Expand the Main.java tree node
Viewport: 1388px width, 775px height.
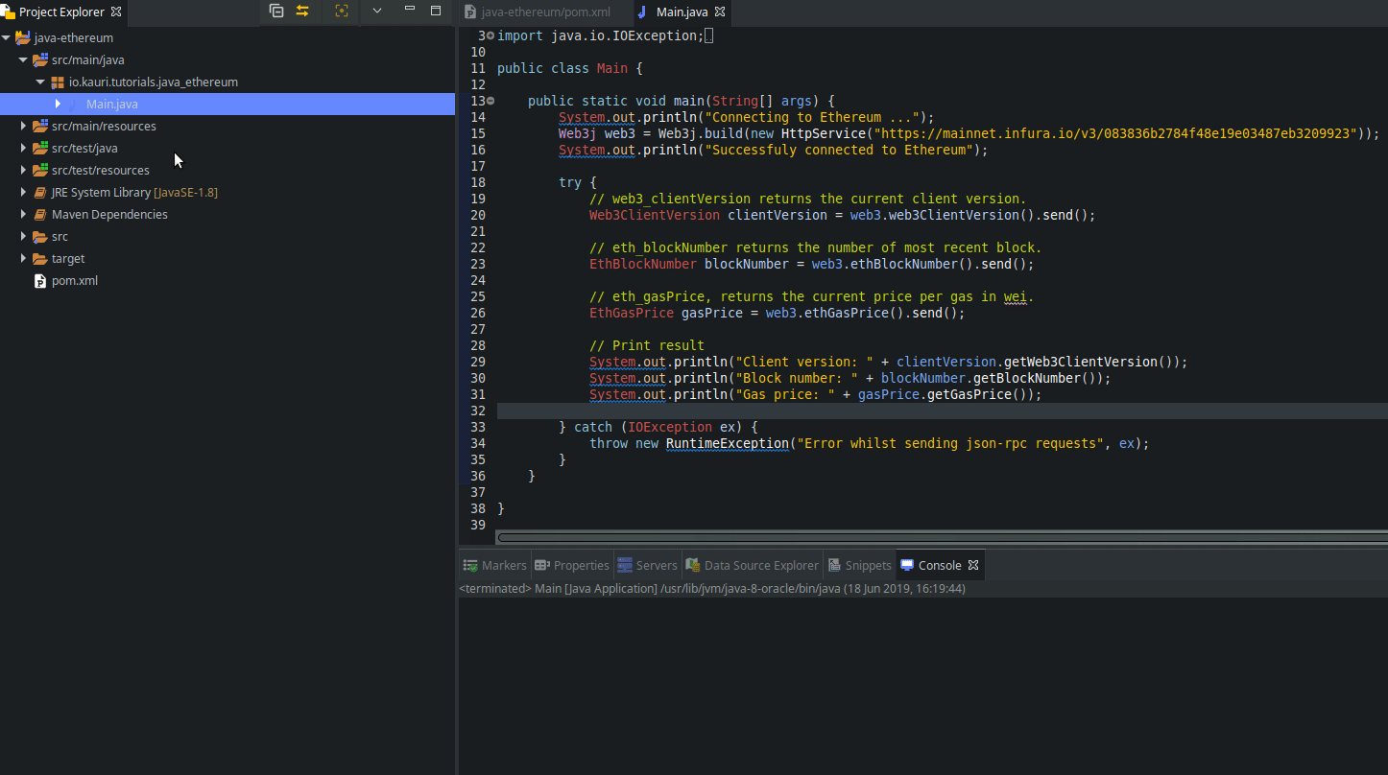(x=58, y=104)
